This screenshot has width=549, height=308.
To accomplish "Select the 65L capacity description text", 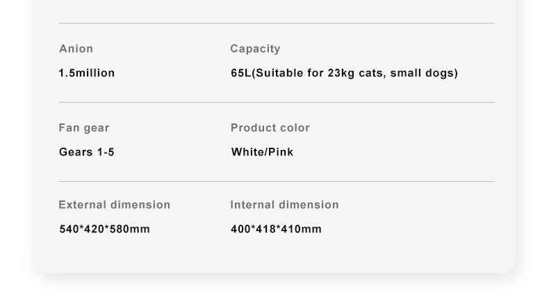I will 344,73.
